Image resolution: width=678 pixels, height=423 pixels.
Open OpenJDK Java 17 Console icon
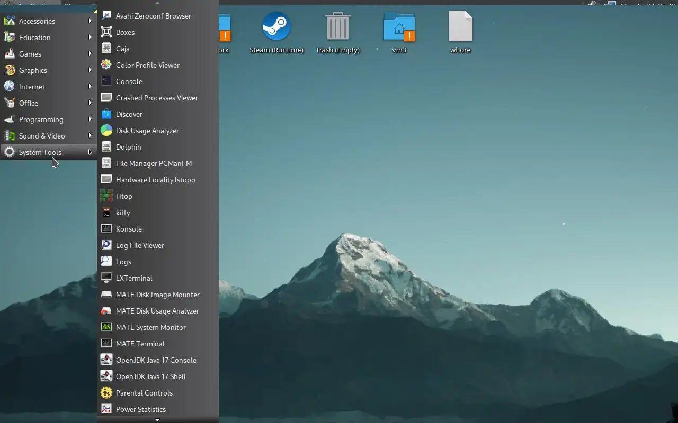point(106,360)
